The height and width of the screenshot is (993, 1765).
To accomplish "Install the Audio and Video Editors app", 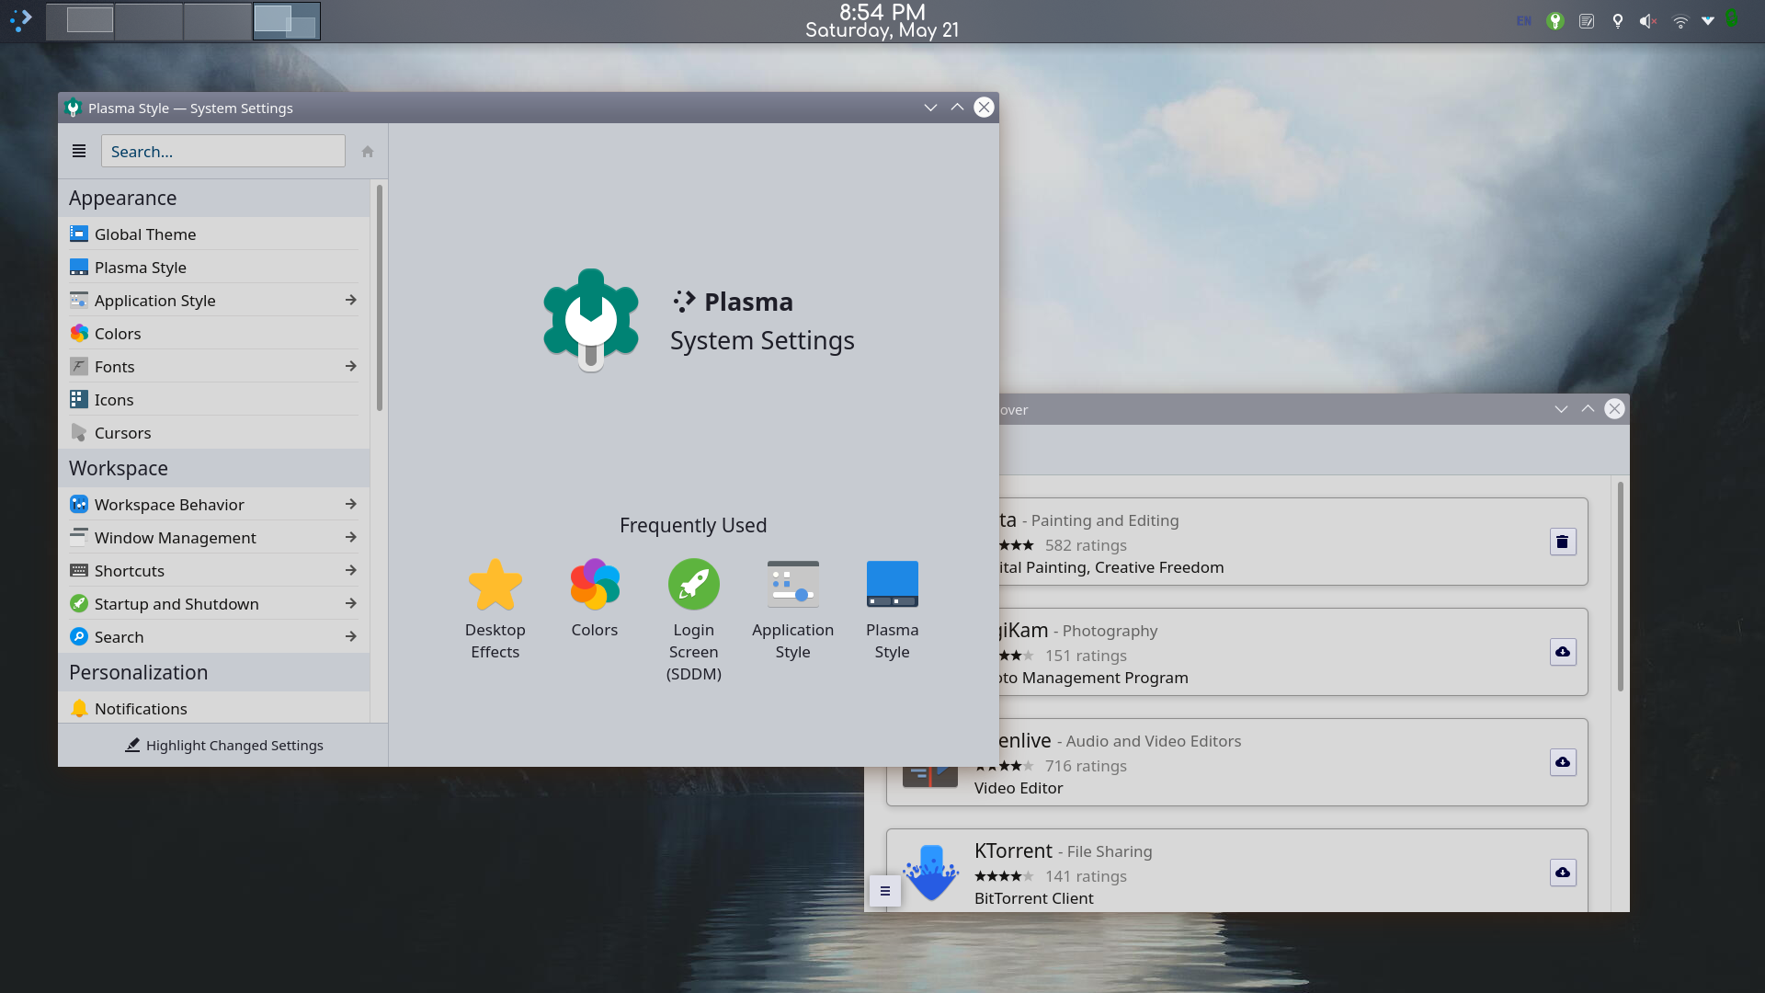I will pyautogui.click(x=1563, y=762).
